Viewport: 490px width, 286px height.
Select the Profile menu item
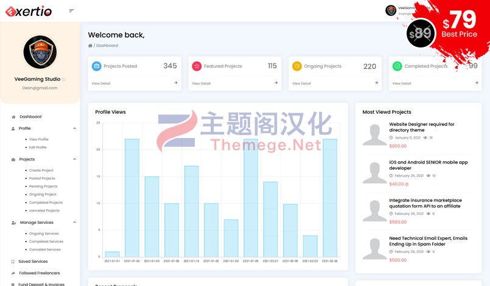tap(25, 128)
